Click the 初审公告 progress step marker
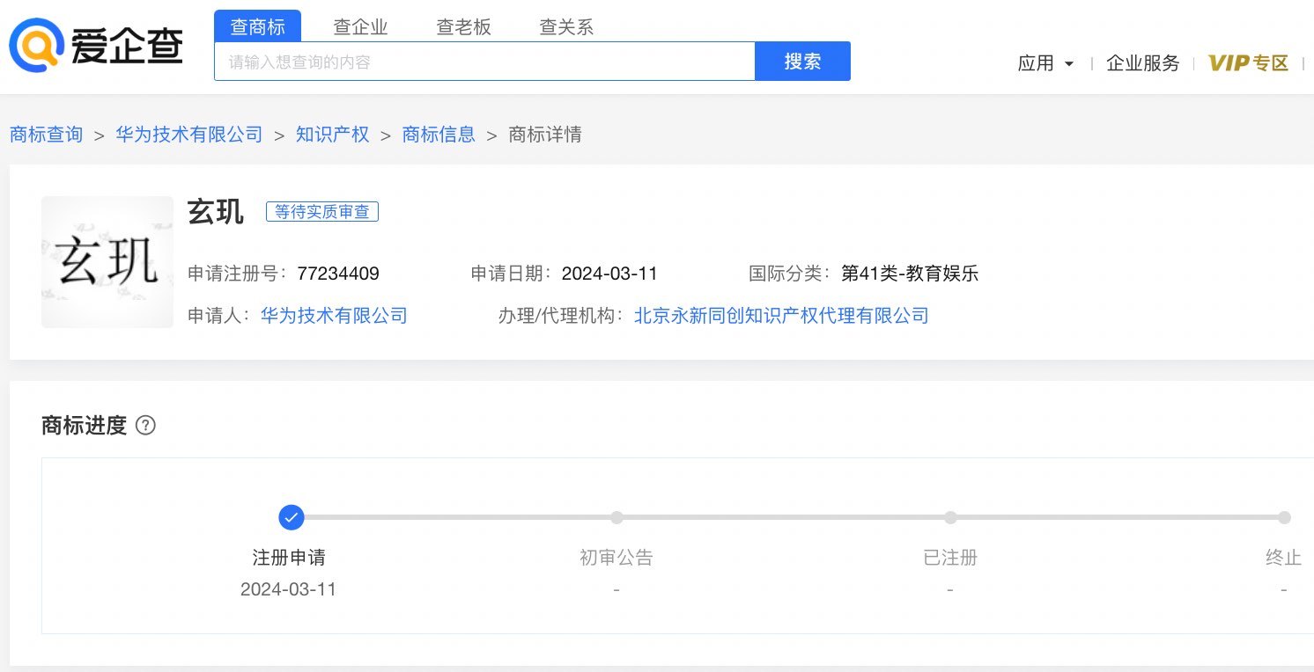 pyautogui.click(x=616, y=517)
